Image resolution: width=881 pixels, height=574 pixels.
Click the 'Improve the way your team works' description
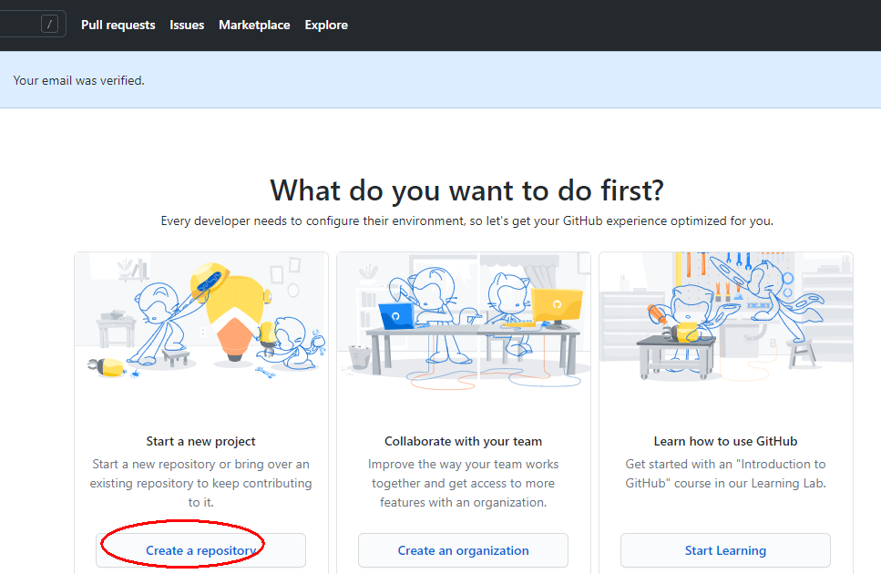pyautogui.click(x=463, y=483)
